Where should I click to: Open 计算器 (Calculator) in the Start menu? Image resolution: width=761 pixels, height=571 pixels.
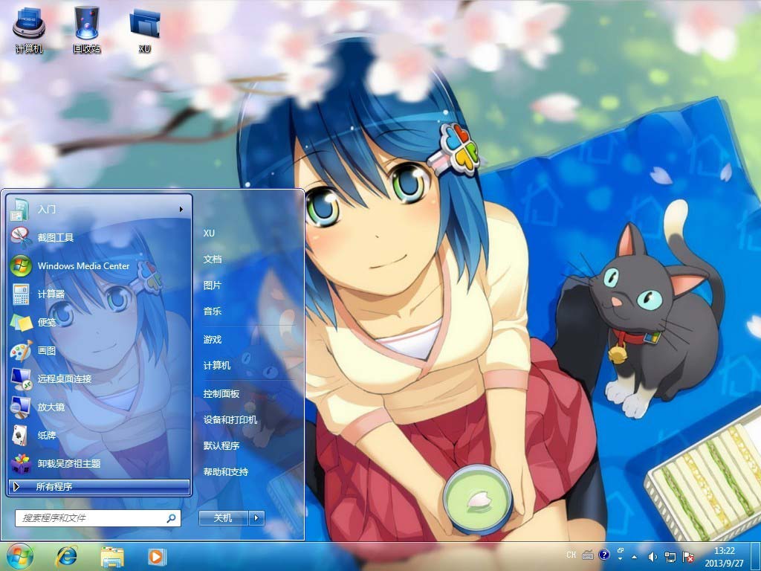pyautogui.click(x=51, y=294)
